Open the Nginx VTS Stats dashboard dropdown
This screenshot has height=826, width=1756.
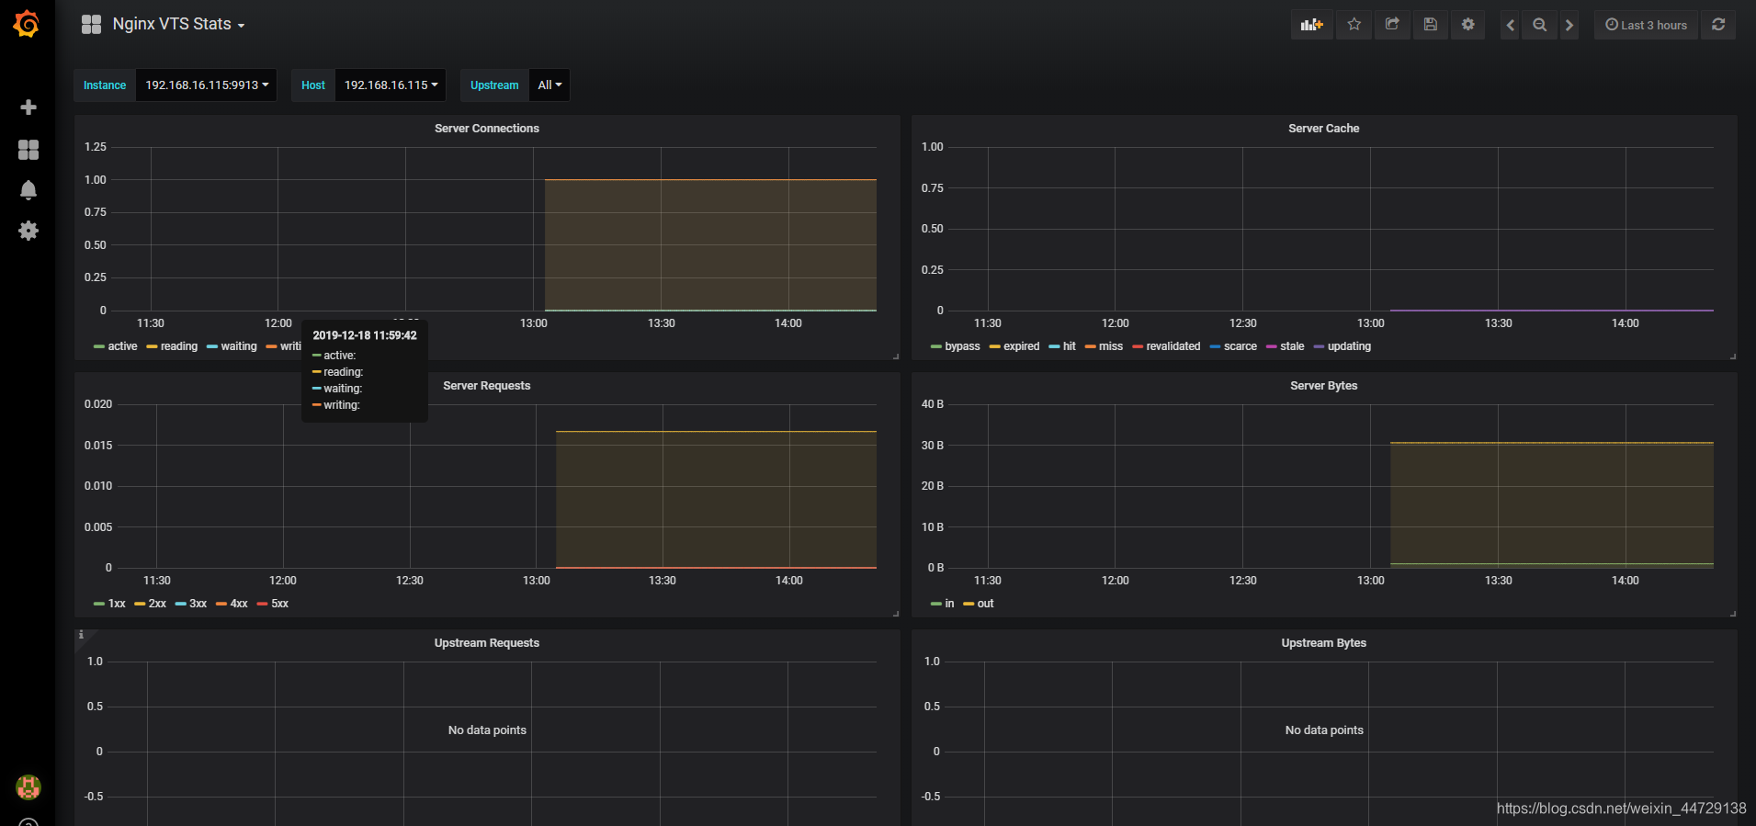point(178,25)
